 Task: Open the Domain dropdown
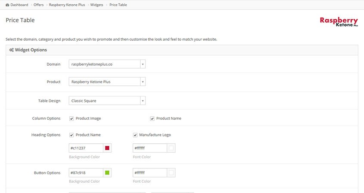pos(107,64)
